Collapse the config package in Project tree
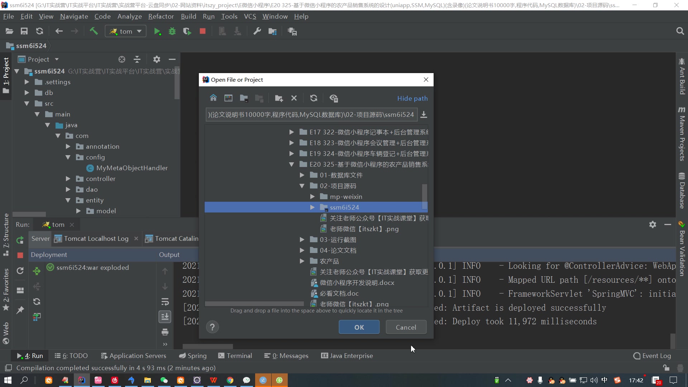688x387 pixels. point(68,157)
